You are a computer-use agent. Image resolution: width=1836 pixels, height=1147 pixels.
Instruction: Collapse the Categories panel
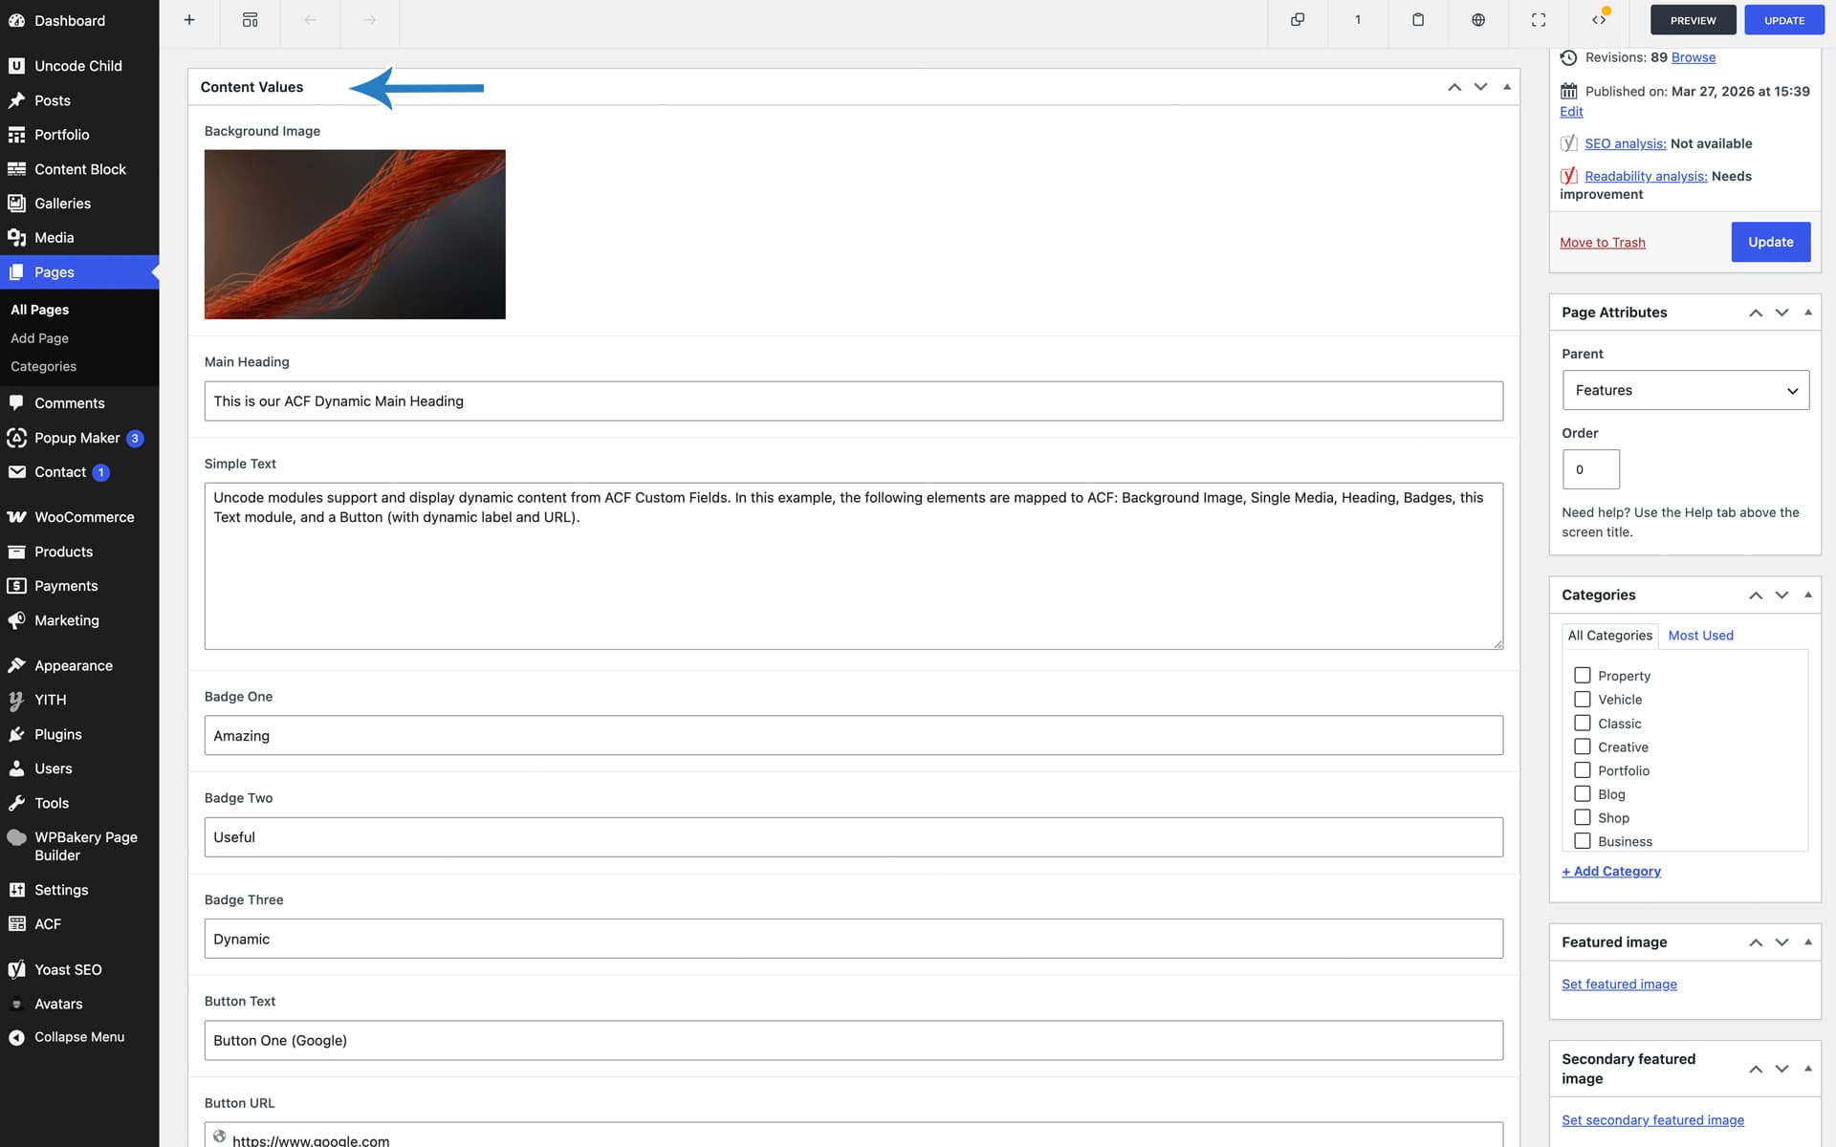(x=1808, y=595)
